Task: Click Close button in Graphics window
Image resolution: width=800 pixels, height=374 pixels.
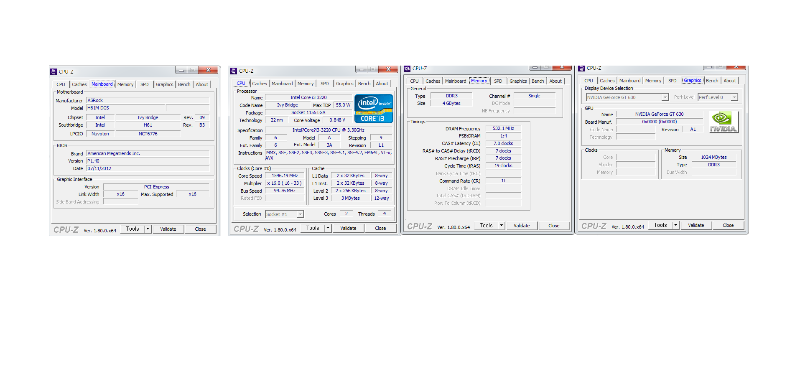Action: click(728, 225)
